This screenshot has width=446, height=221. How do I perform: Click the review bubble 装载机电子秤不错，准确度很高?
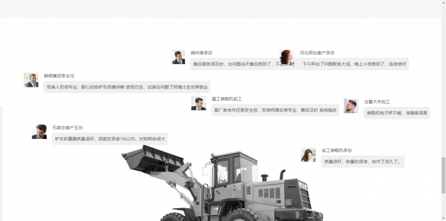pyautogui.click(x=397, y=113)
